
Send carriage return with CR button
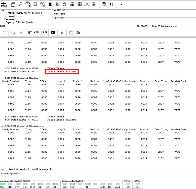[x=53, y=33]
